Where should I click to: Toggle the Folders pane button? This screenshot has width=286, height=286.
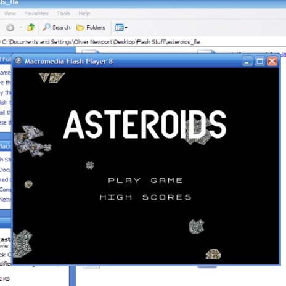coord(91,27)
